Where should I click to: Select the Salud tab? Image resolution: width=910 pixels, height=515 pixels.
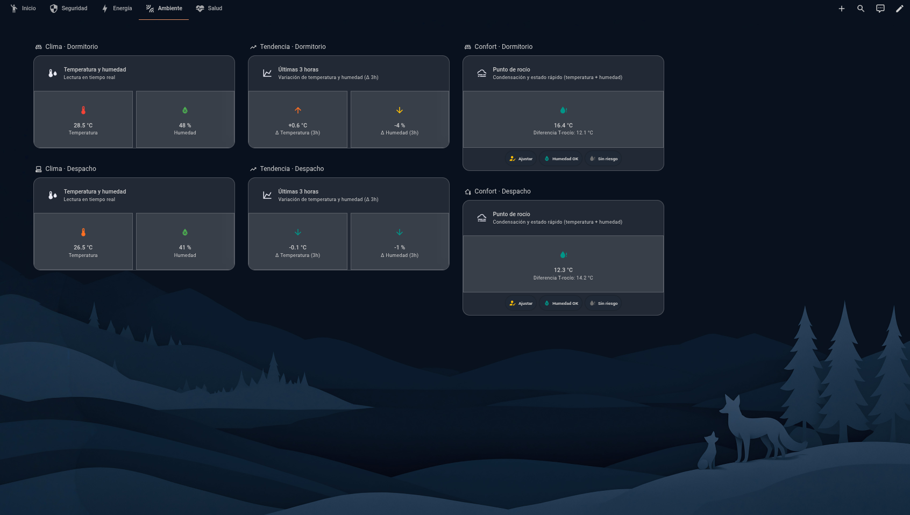point(209,9)
